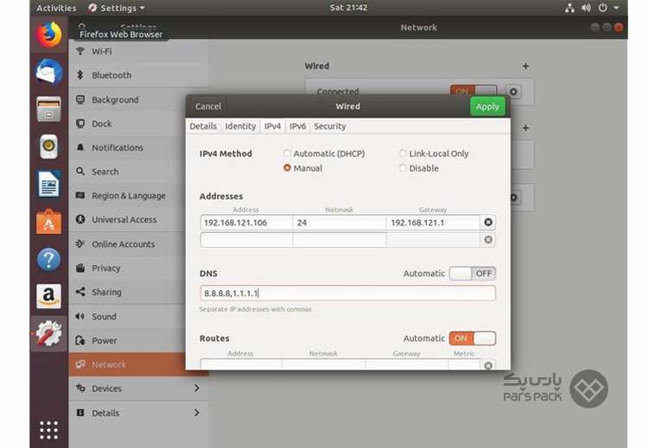Open system menu dropdown arrow

[x=616, y=8]
